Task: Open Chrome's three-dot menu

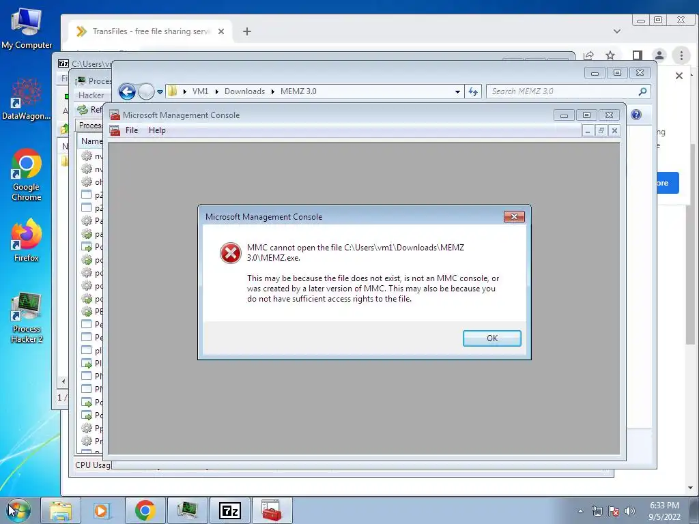Action: click(x=681, y=55)
